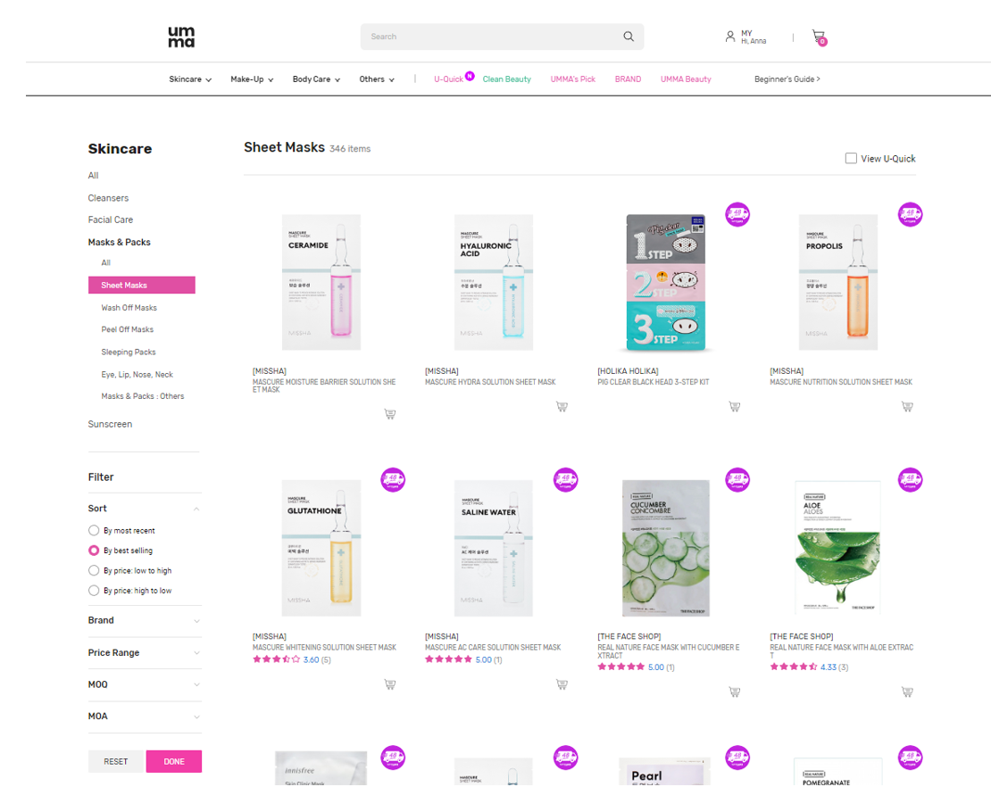Click U-Quick badge on Aloe mask
Viewport: 991px width, 787px height.
[x=910, y=480]
